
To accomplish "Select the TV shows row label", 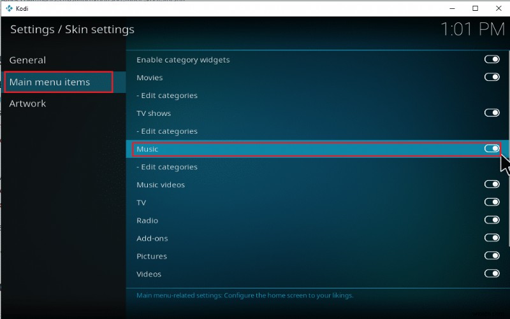I will tap(154, 113).
